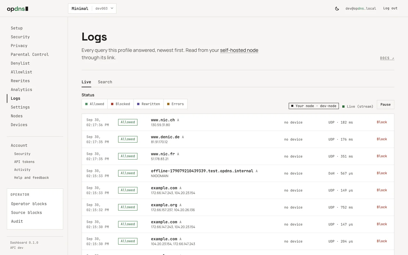Click Your node · dev-node badge
408x255 pixels.
314,106
